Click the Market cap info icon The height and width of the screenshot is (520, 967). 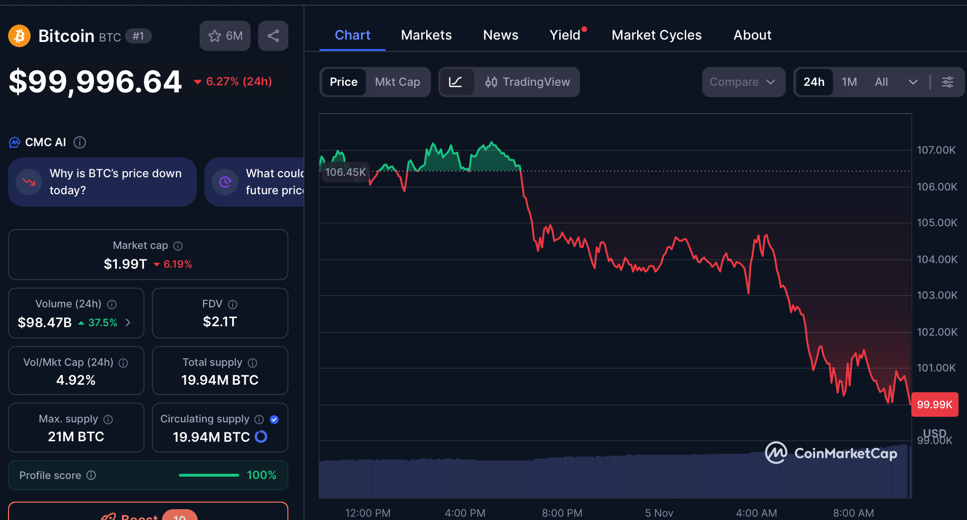(178, 246)
